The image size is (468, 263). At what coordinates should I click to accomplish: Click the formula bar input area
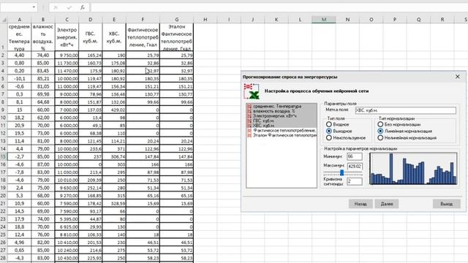click(279, 7)
